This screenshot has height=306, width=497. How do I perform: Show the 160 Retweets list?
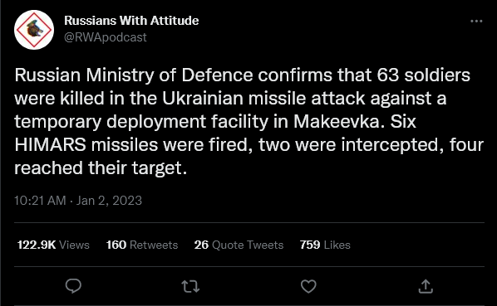tap(142, 245)
